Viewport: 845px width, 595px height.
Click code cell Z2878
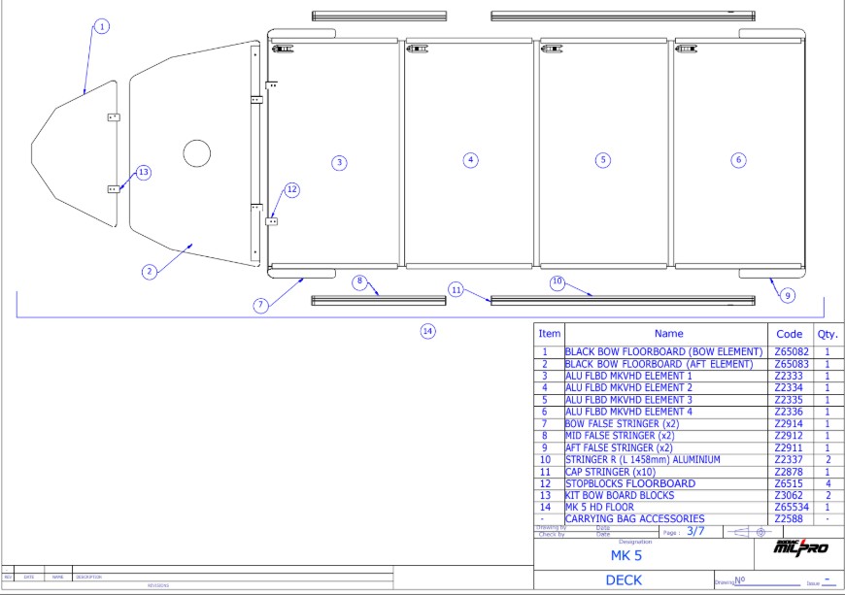[789, 472]
